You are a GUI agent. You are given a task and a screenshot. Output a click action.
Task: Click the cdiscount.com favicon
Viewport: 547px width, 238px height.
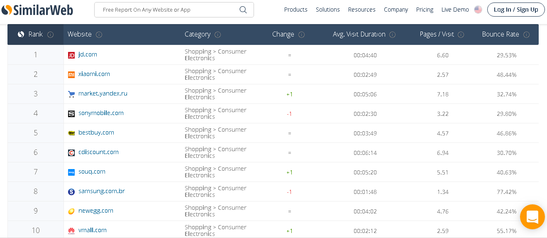(x=71, y=152)
